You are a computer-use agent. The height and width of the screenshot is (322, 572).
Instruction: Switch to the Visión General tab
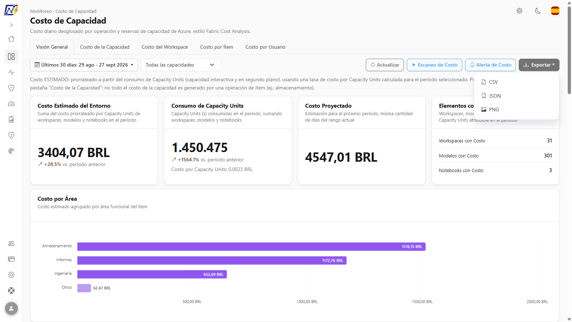52,47
